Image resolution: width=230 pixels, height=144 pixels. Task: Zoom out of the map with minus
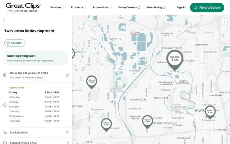click(x=224, y=27)
